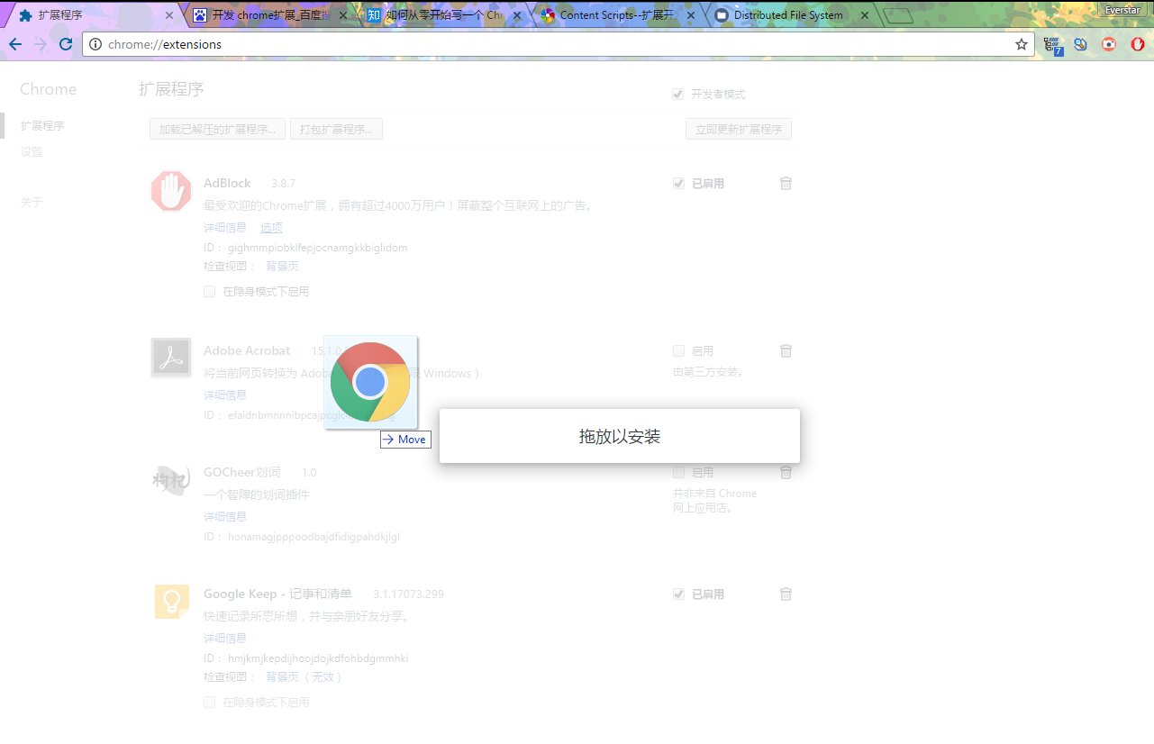Select the 扩展程序 tab

click(95, 15)
